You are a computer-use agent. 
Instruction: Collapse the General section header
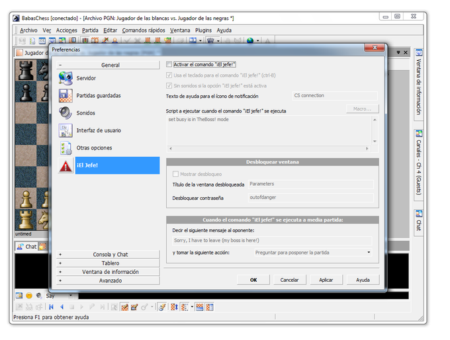[x=108, y=65]
